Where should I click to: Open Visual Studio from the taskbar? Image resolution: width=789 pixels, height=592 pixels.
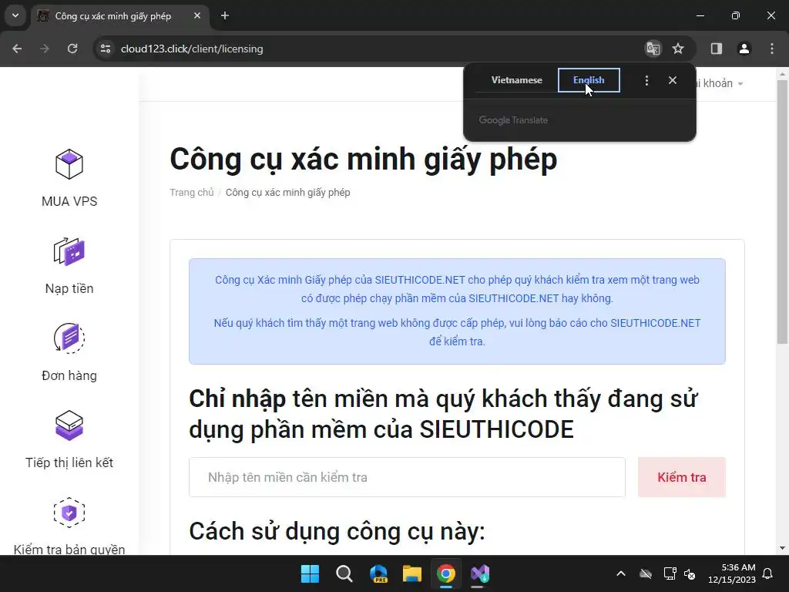point(480,573)
